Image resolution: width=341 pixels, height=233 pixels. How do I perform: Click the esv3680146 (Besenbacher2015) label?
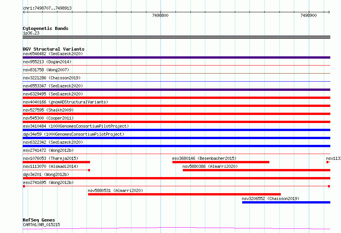tap(204, 158)
